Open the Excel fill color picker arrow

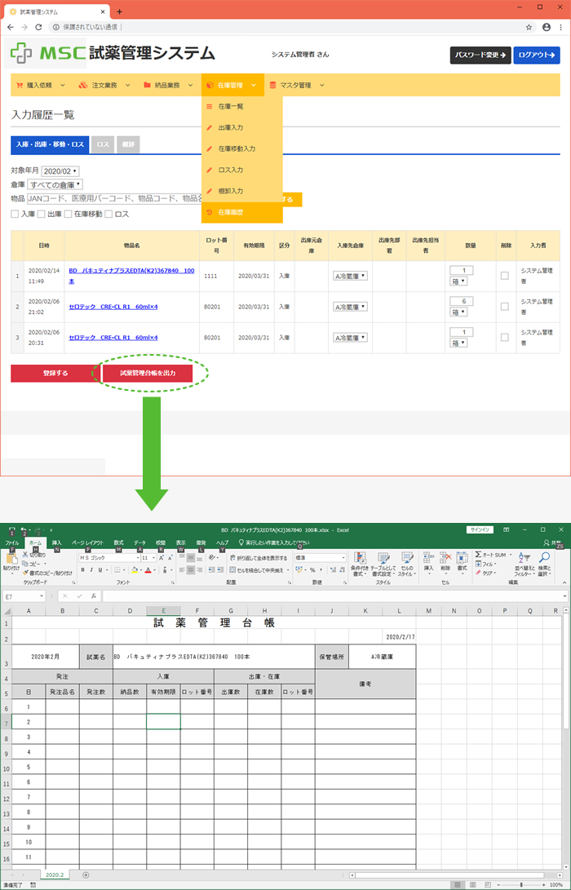click(139, 570)
